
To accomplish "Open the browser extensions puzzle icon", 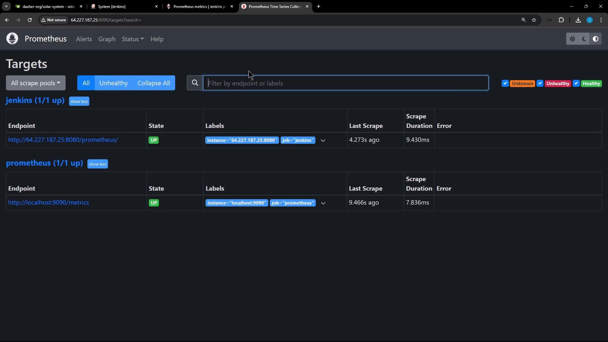I will point(561,20).
